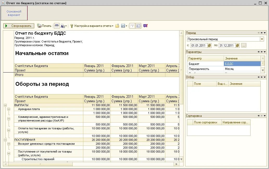Click right double-chevron in Период header

pos(262,33)
